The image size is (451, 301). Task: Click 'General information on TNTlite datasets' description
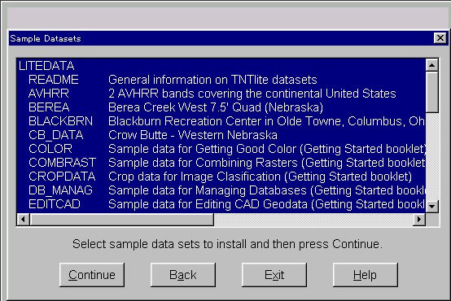click(x=212, y=80)
